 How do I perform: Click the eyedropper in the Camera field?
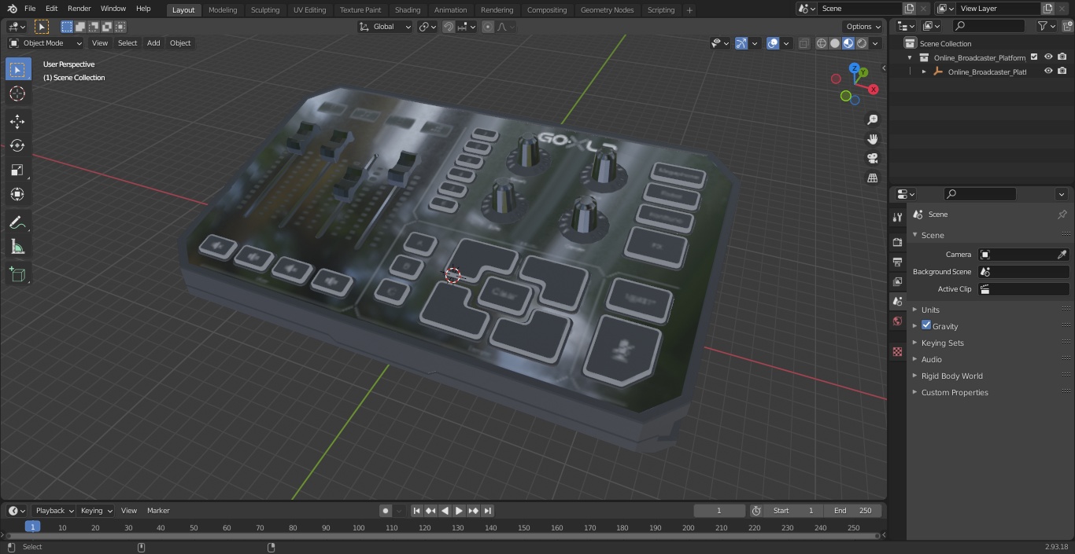point(1062,255)
